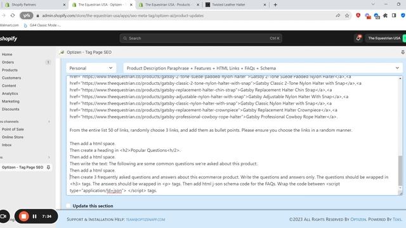The height and width of the screenshot is (228, 406).
Task: Bookmark this page with the star icon
Action: coord(347,15)
